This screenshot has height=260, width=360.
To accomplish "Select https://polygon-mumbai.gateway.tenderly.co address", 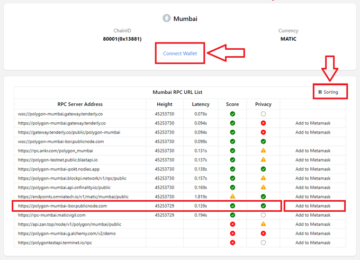I will (62, 123).
